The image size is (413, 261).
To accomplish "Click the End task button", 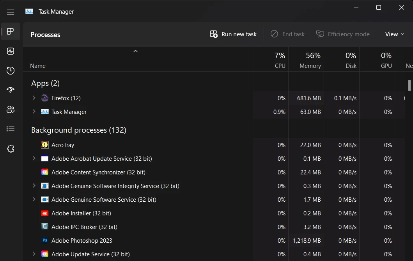I will coord(287,34).
